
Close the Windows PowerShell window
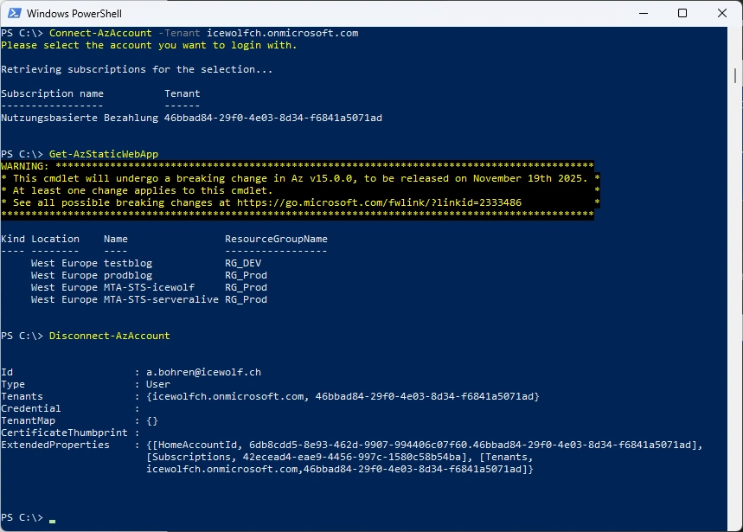[722, 13]
